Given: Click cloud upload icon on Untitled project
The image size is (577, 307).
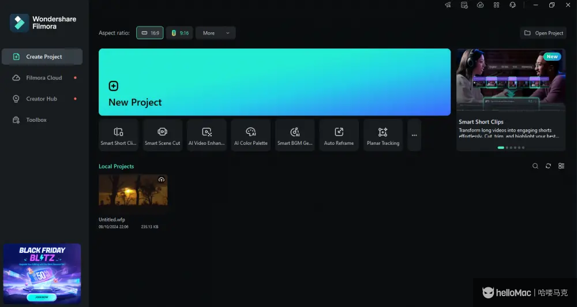Looking at the screenshot, I should coord(162,180).
